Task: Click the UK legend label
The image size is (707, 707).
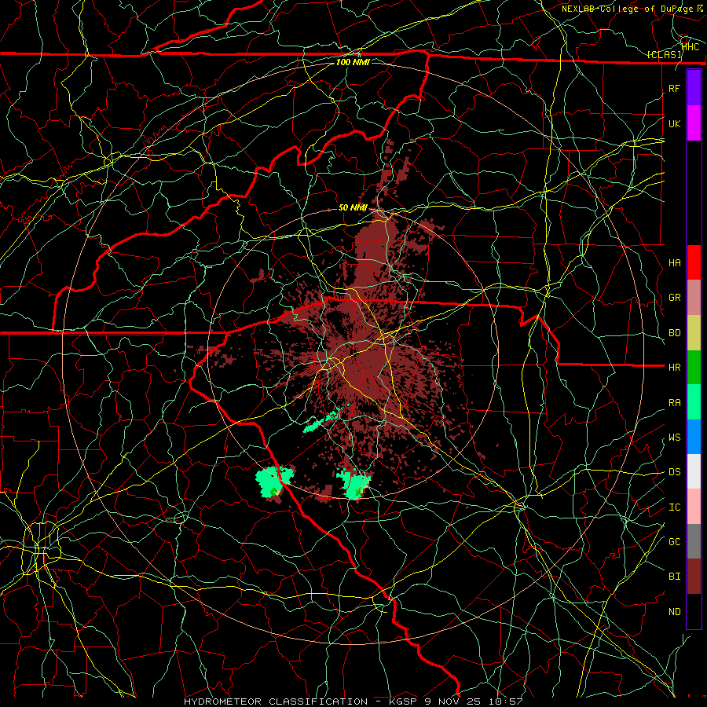Action: 675,123
